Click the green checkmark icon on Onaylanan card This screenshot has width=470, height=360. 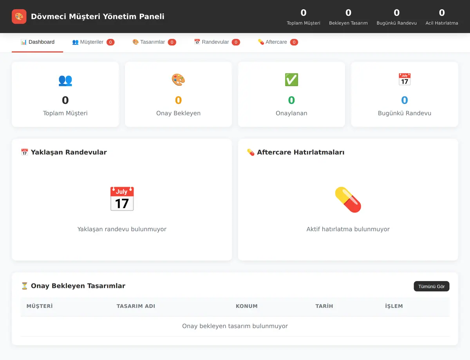click(291, 80)
